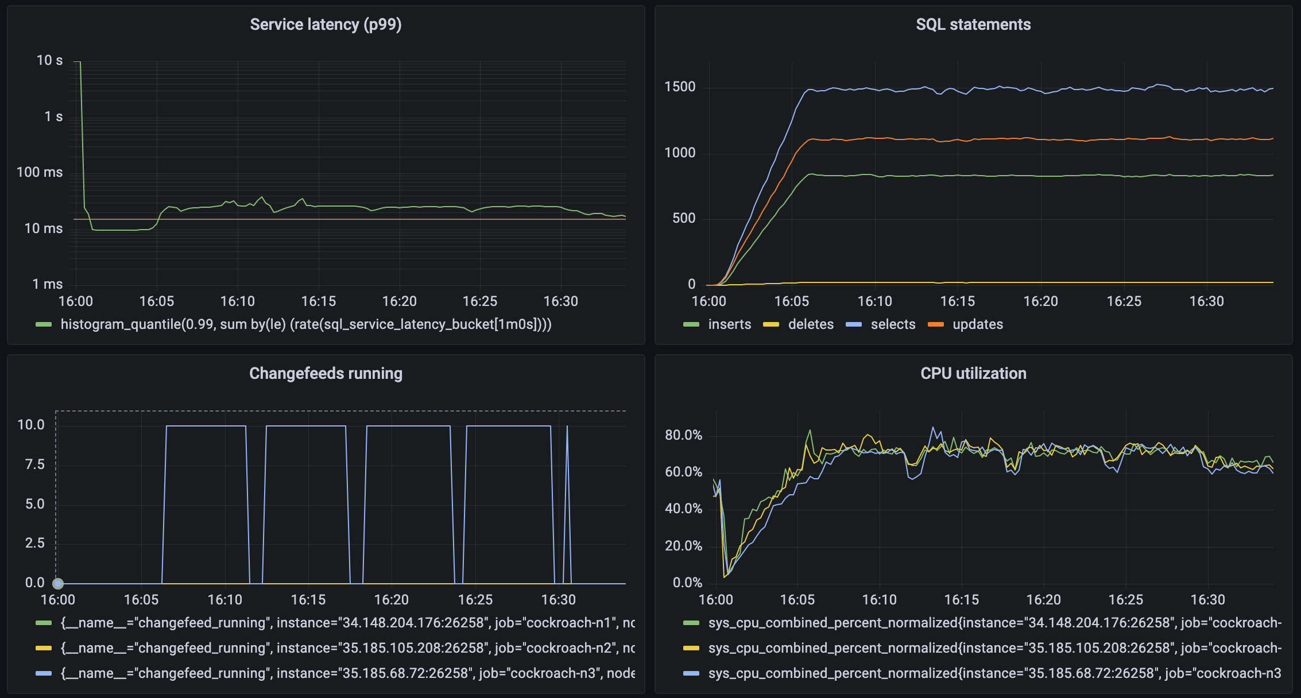Click the 40.0% y-axis label in CPU chart
Image resolution: width=1301 pixels, height=698 pixels.
(683, 509)
